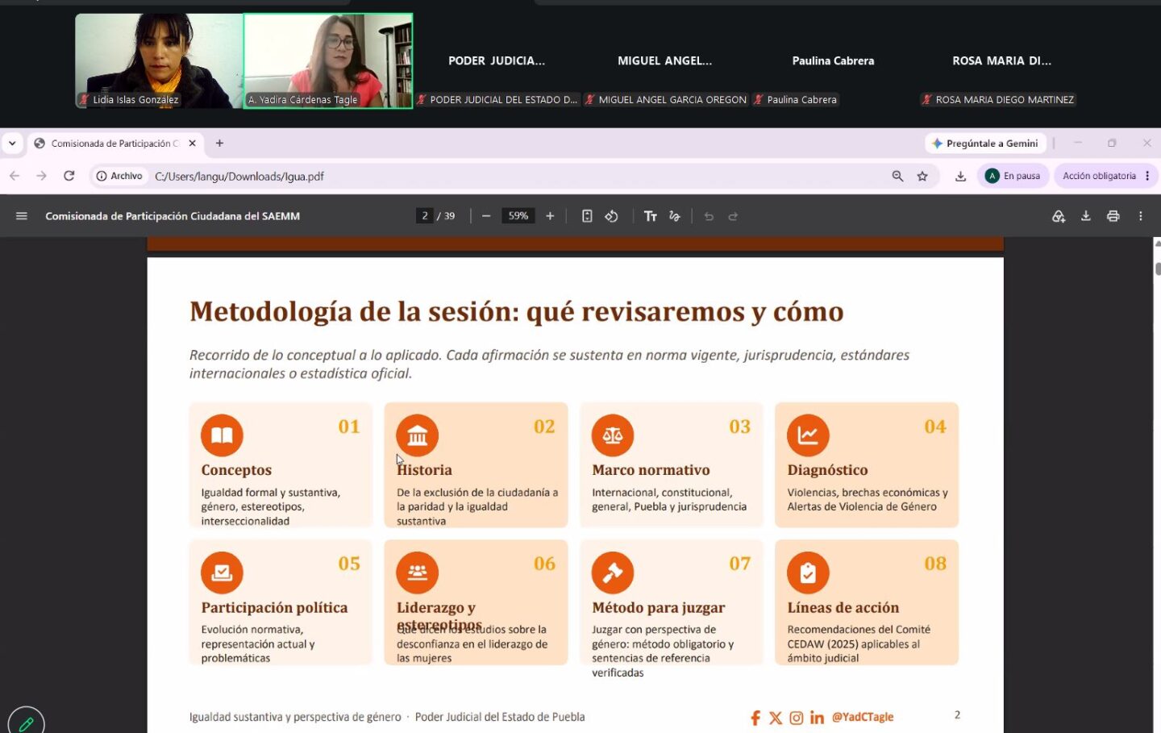Select the text annotation tool

point(650,216)
